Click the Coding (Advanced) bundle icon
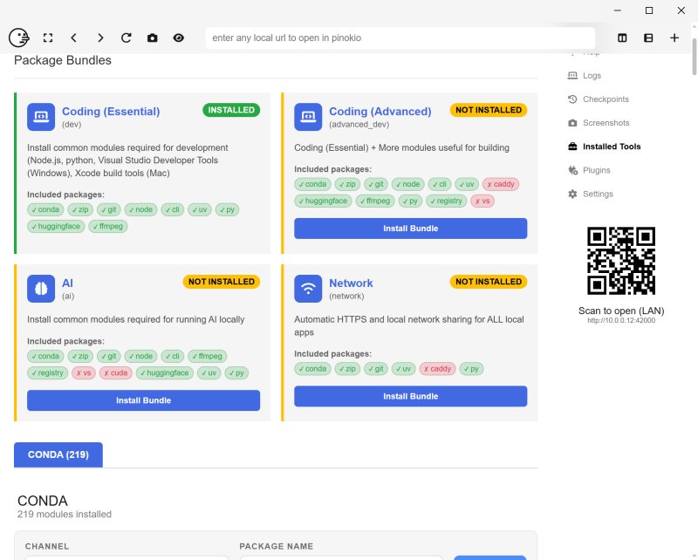This screenshot has width=698, height=560. [x=308, y=117]
